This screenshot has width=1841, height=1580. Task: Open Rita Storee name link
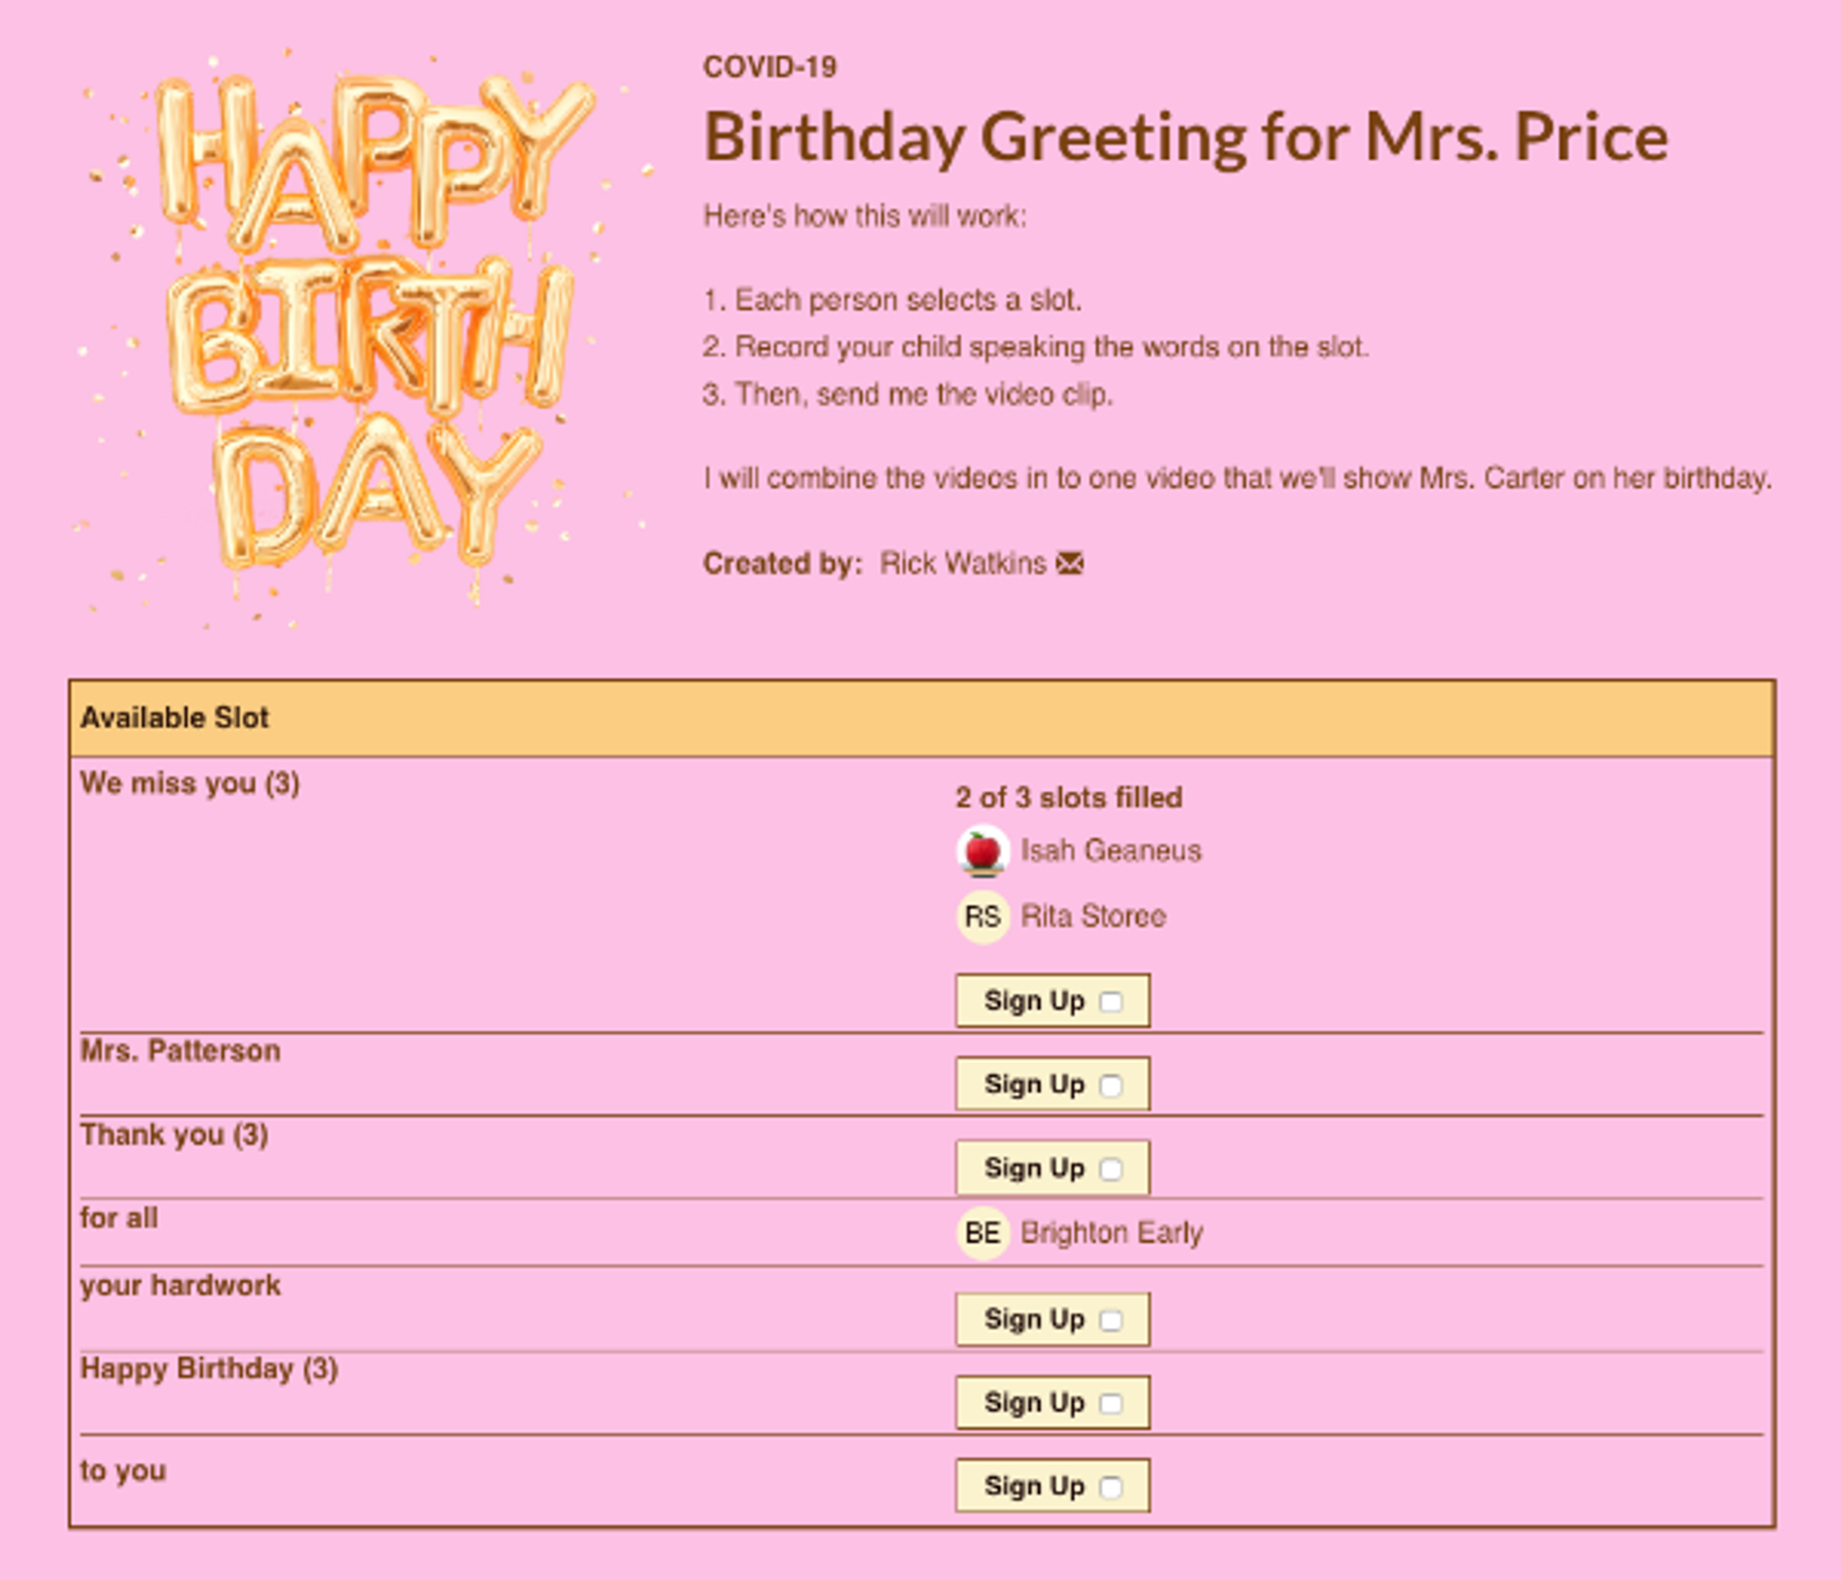[x=1093, y=916]
